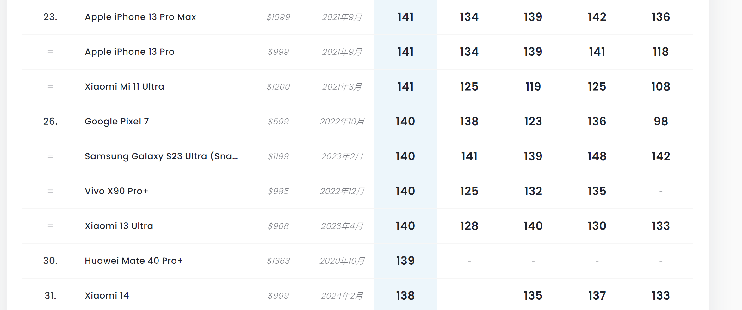The image size is (742, 310).
Task: Open the Google Pixel 7 entry
Action: click(x=117, y=121)
